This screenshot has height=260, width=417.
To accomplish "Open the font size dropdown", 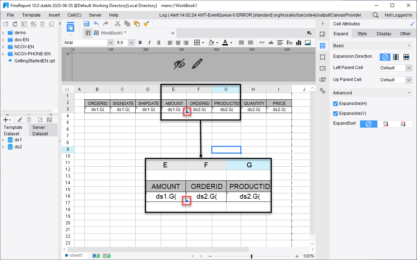I will click(x=131, y=42).
